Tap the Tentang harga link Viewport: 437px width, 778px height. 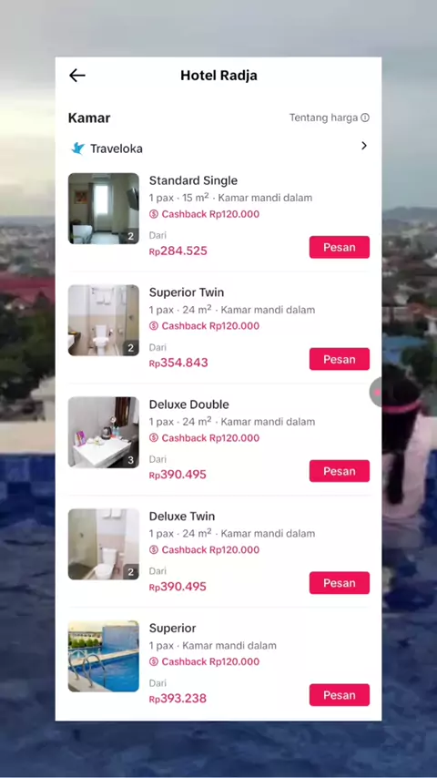click(x=323, y=118)
